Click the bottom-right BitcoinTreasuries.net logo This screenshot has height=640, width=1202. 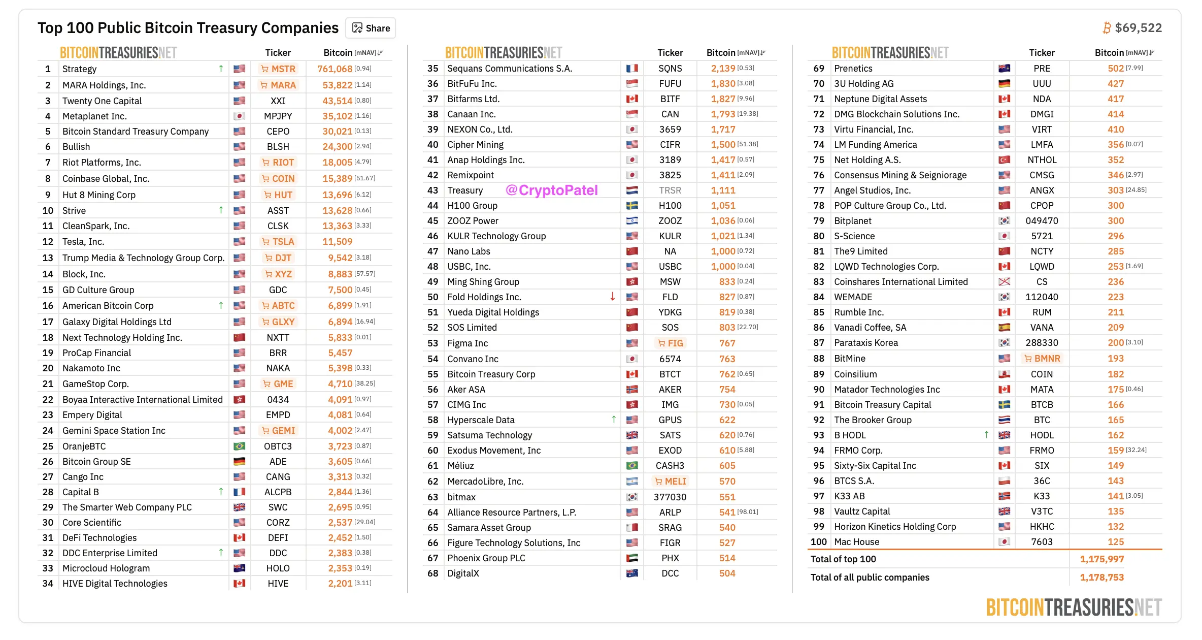pyautogui.click(x=1074, y=607)
